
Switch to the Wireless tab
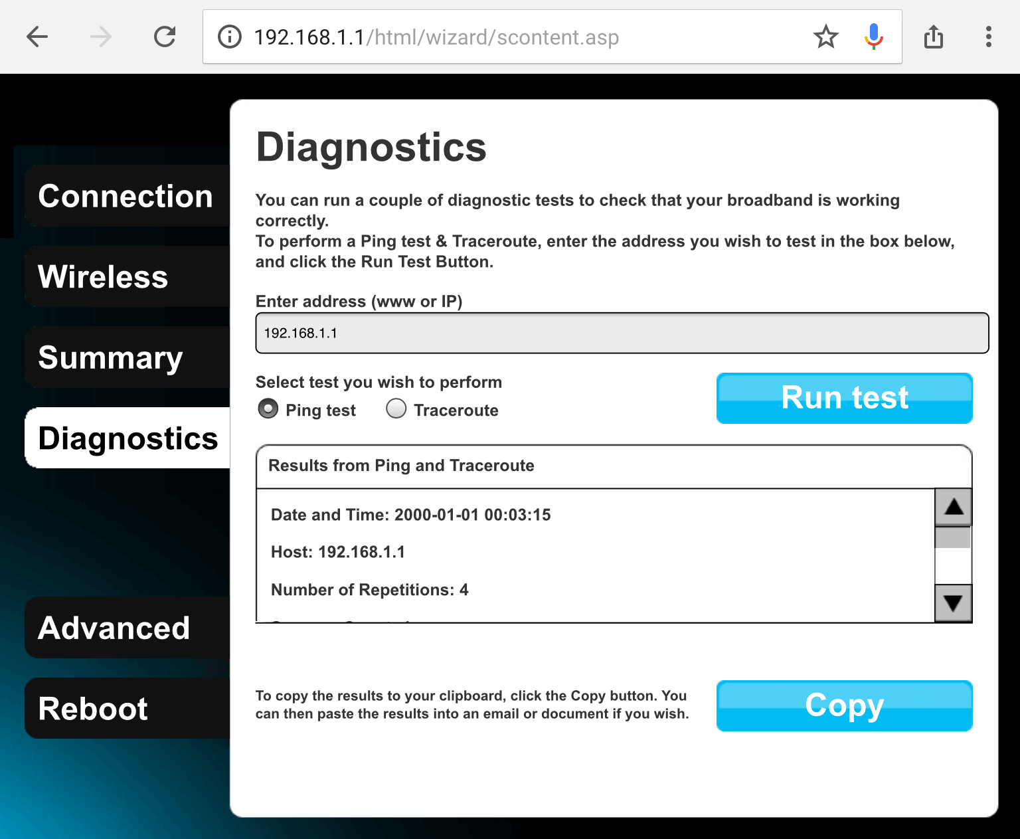pos(127,276)
